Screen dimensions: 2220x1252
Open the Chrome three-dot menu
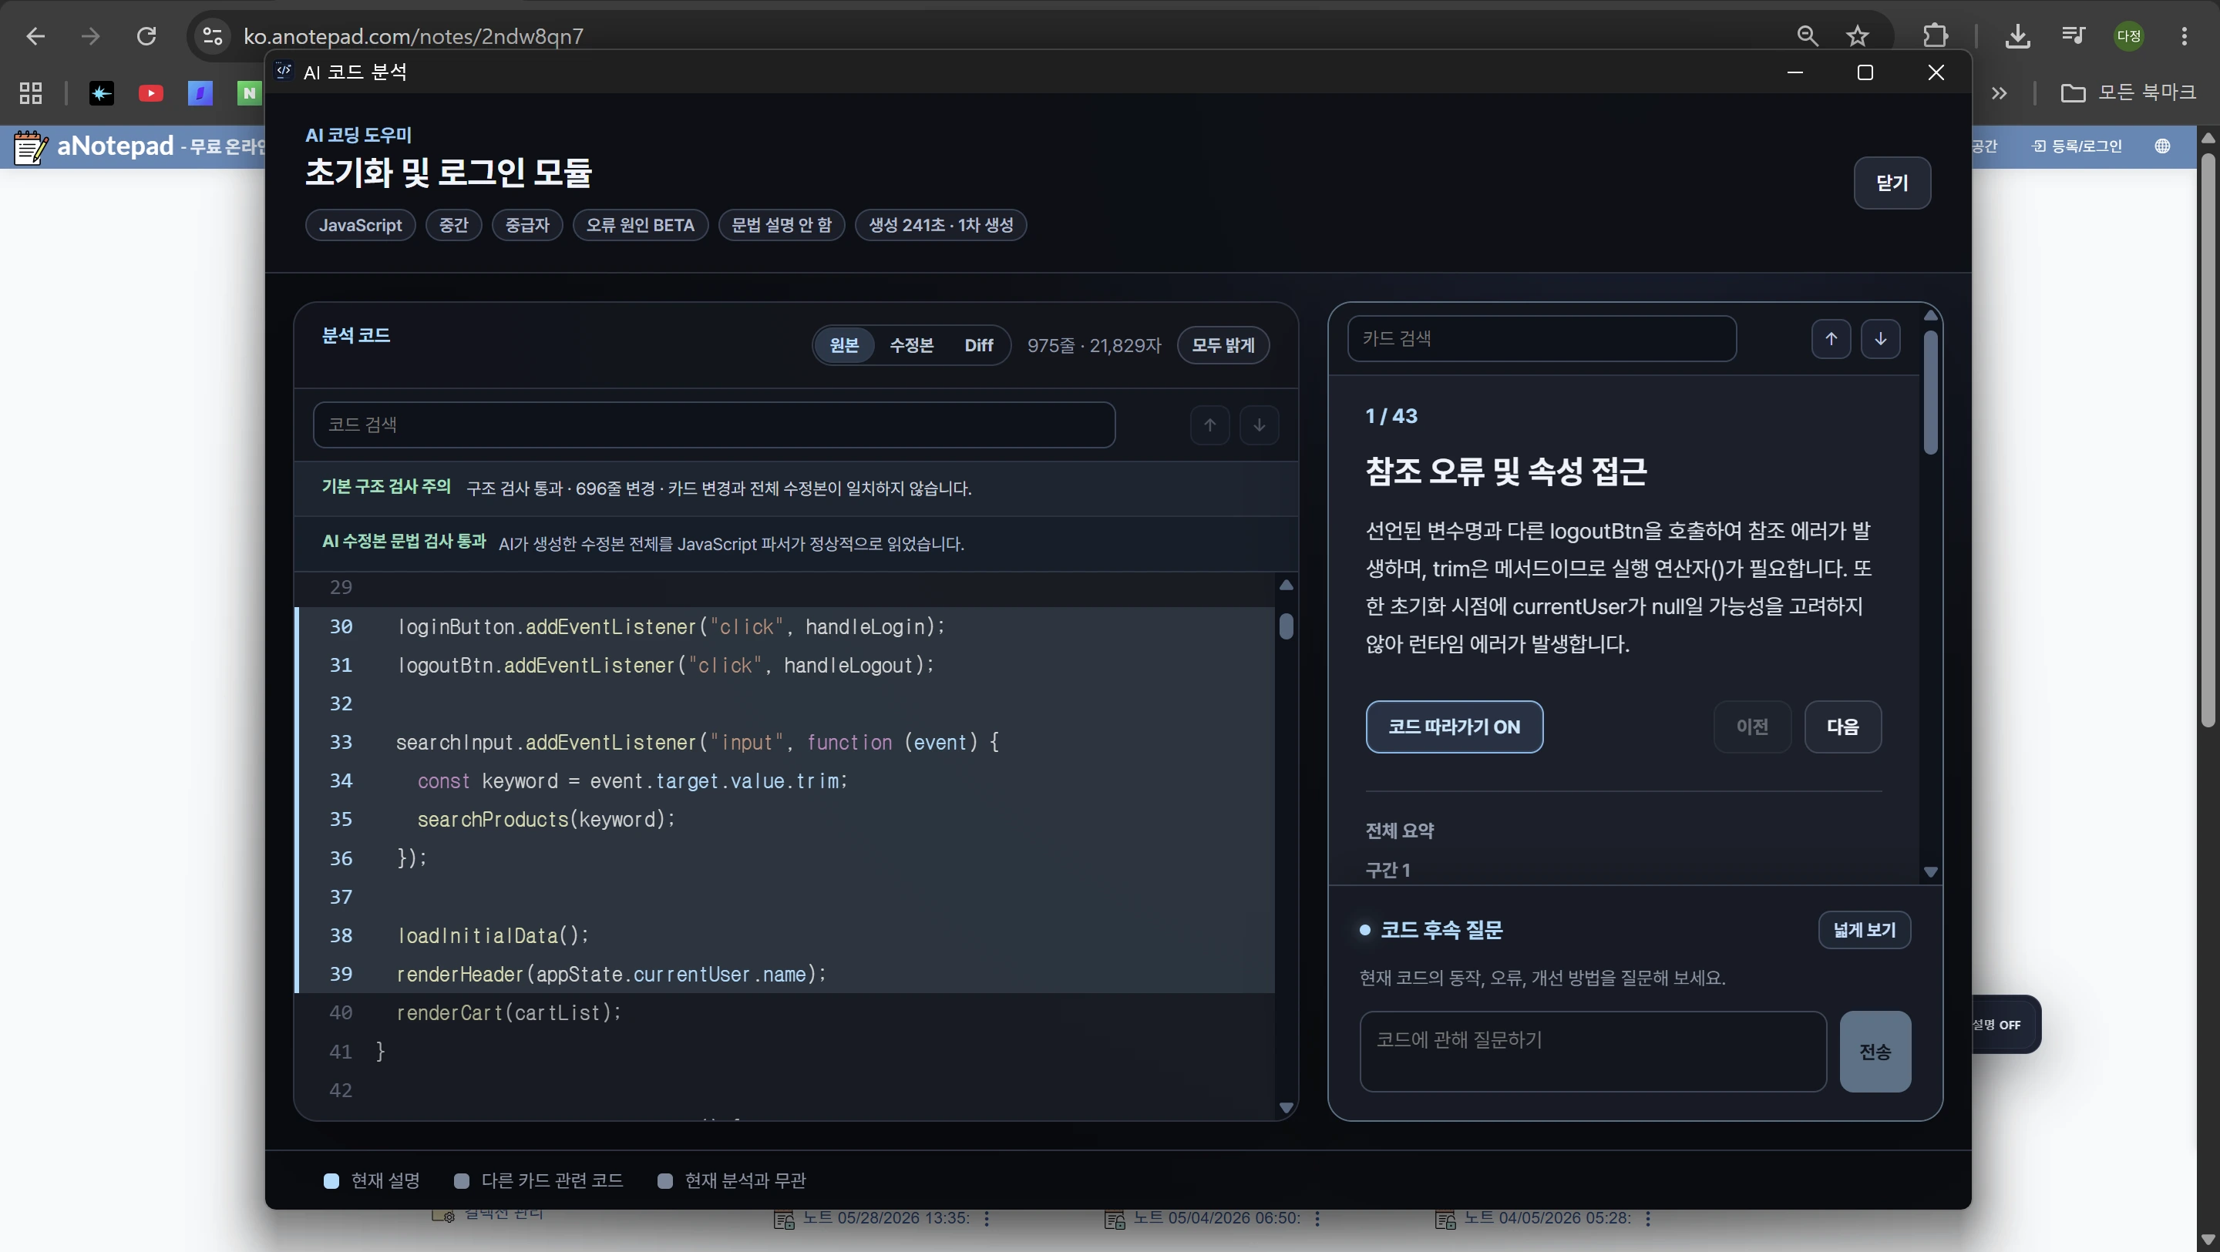click(x=2184, y=36)
